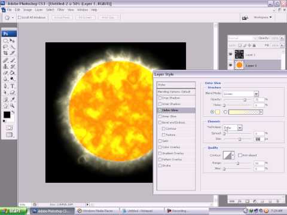Open the glow gradient picker arrow
The width and height of the screenshot is (287, 215).
(261, 112)
